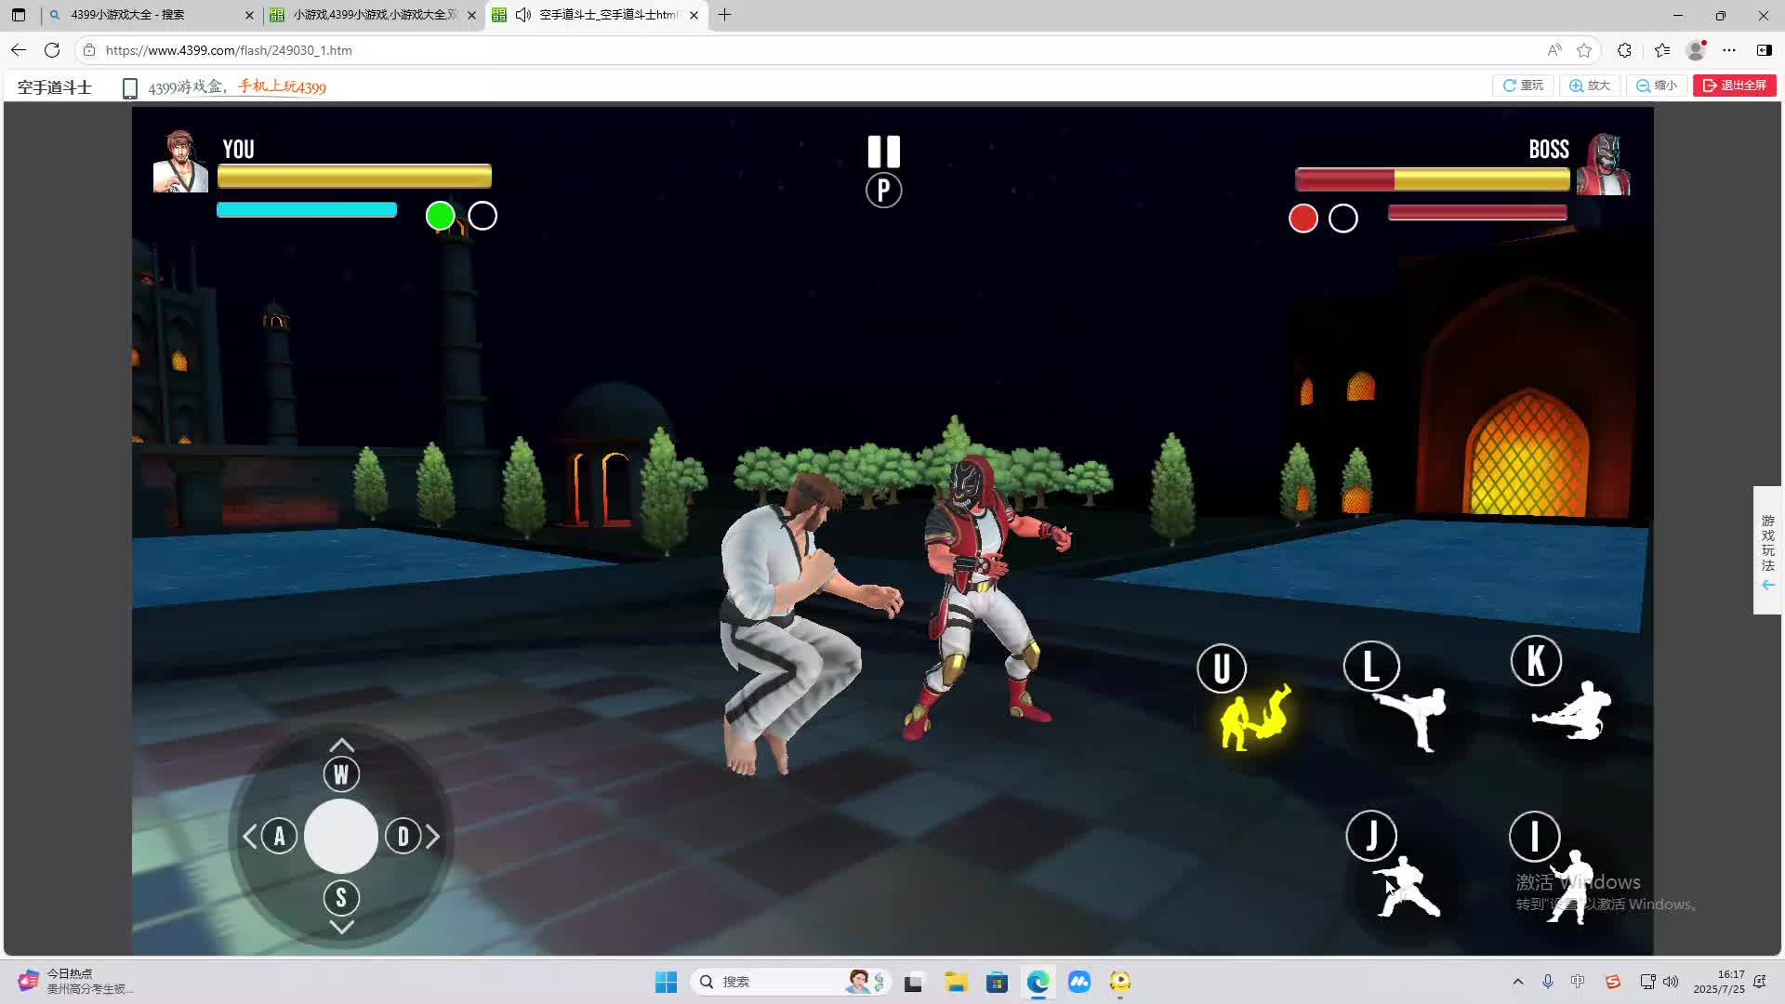Open Microsoft Store from the taskbar
Viewport: 1785px width, 1004px height.
(x=997, y=982)
